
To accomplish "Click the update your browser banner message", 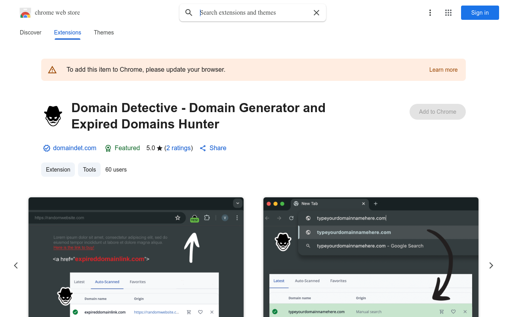I will click(146, 69).
